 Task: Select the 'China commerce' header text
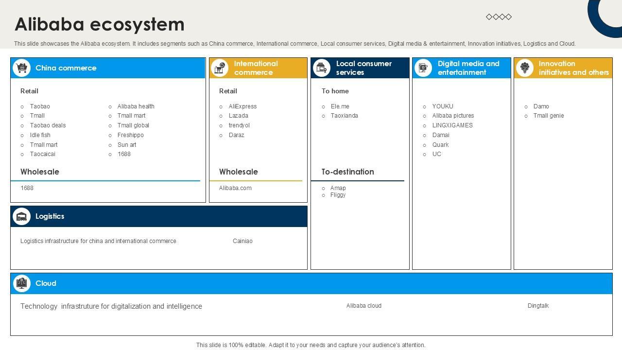[66, 68]
